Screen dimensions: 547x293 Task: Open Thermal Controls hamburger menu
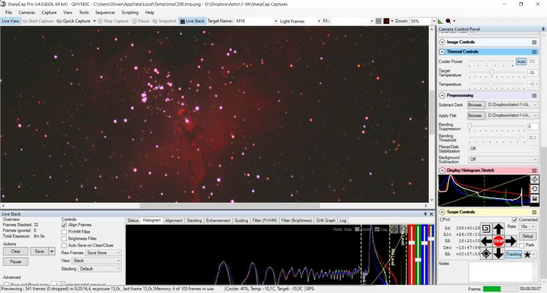point(534,51)
